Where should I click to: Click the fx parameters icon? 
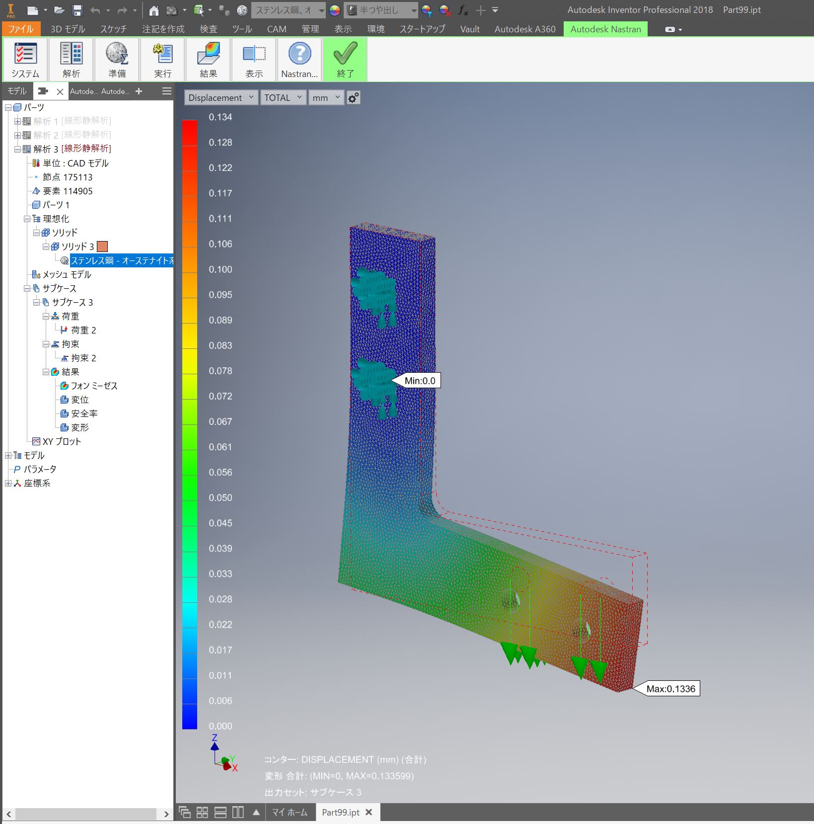pyautogui.click(x=462, y=10)
